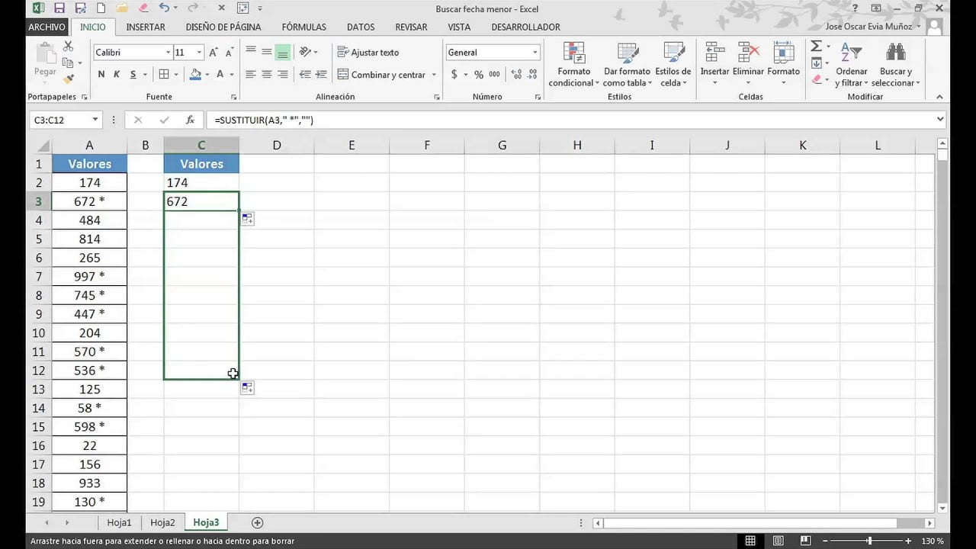Open the Hoja1 sheet tab
Screen dimensions: 976x549
coord(119,522)
